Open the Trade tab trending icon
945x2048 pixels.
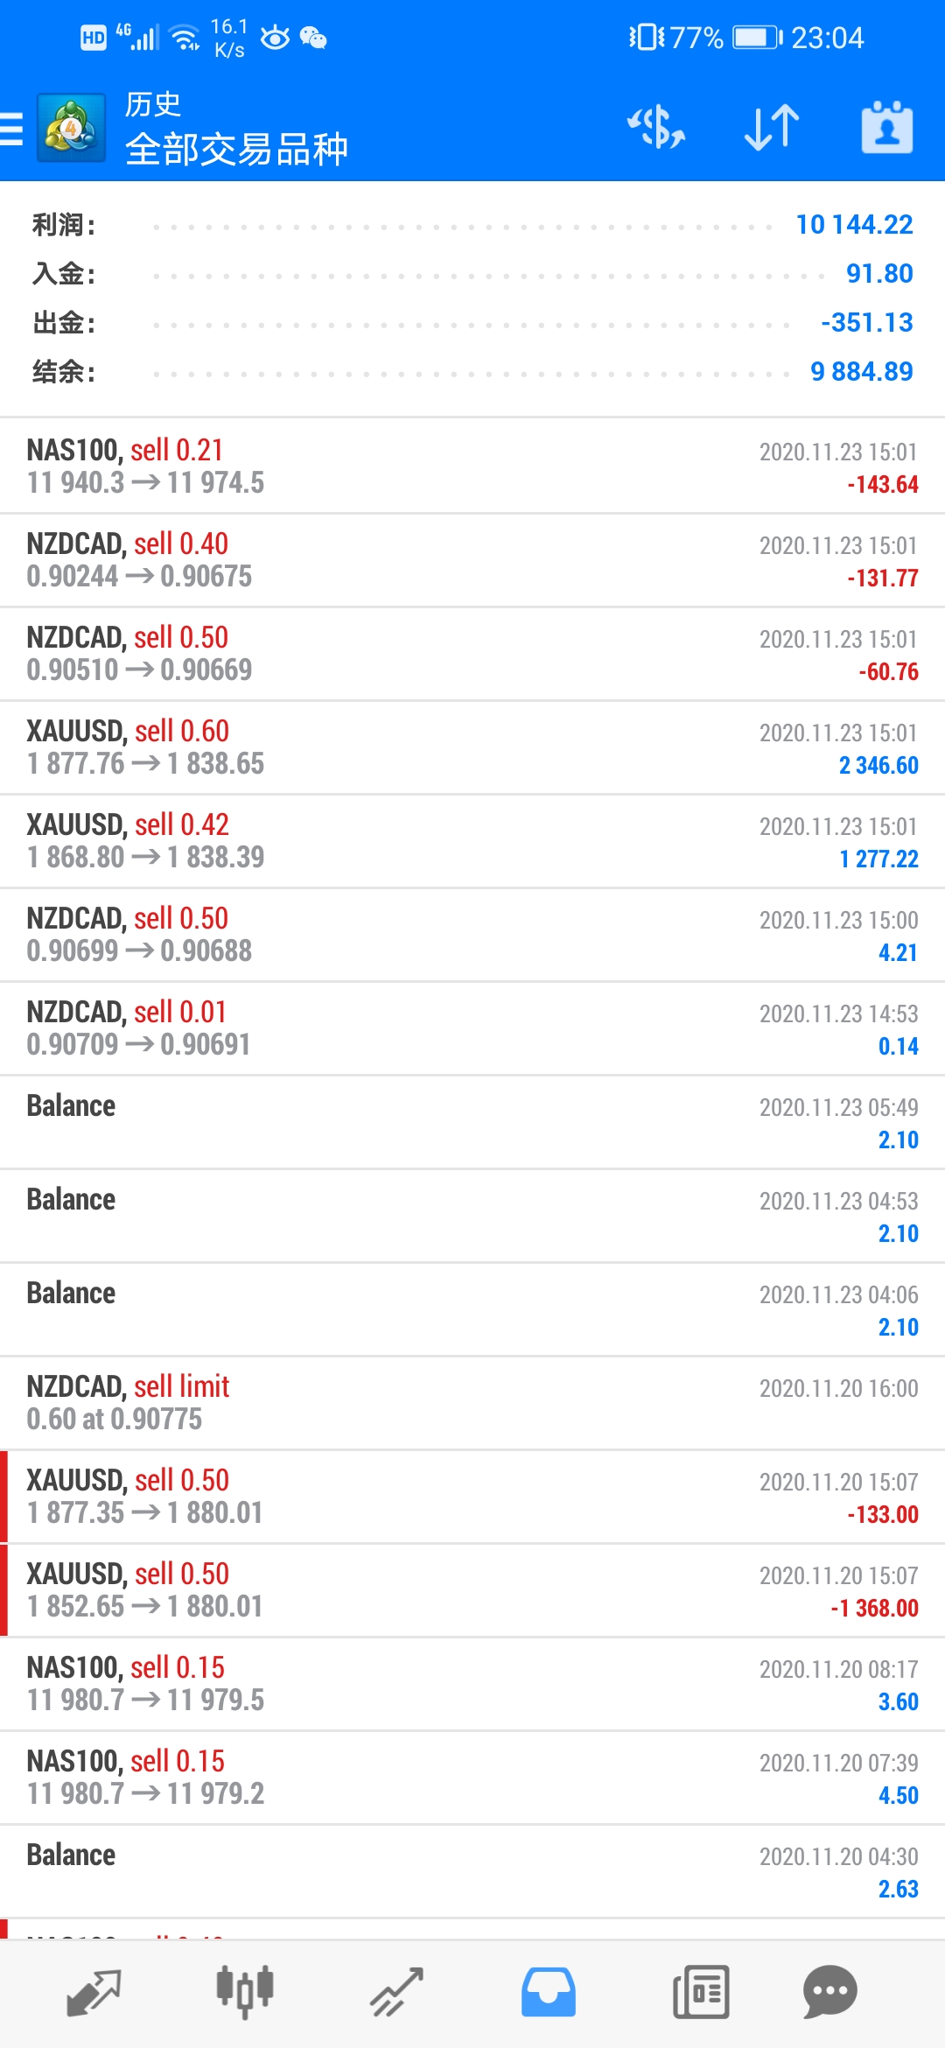coord(396,1993)
